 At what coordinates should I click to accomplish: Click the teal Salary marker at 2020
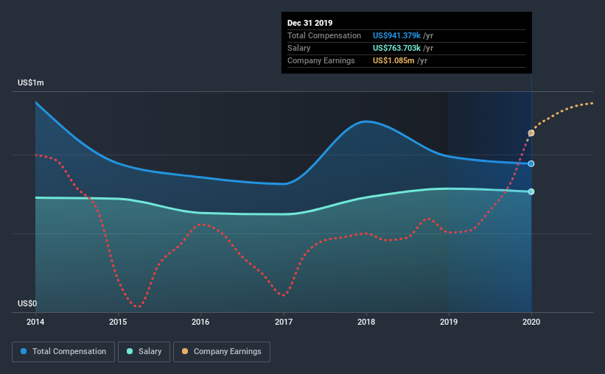tap(531, 191)
